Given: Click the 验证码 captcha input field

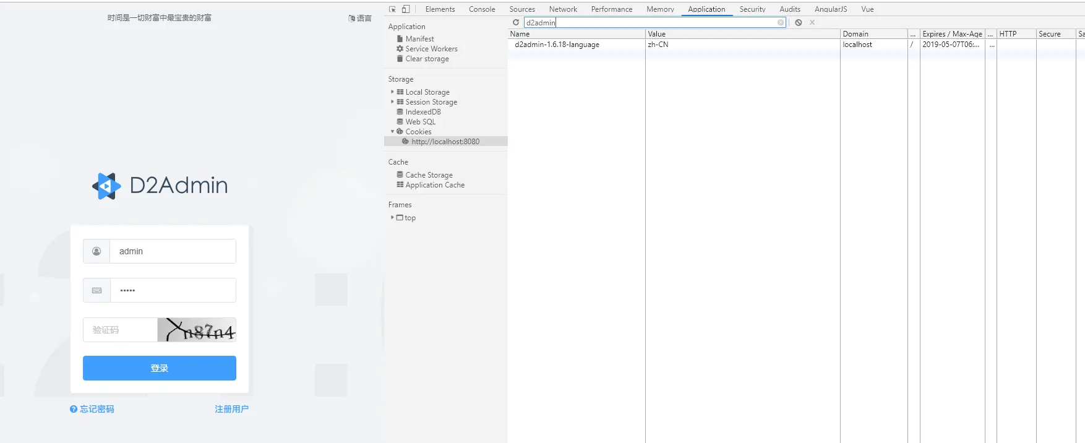Looking at the screenshot, I should coord(120,330).
